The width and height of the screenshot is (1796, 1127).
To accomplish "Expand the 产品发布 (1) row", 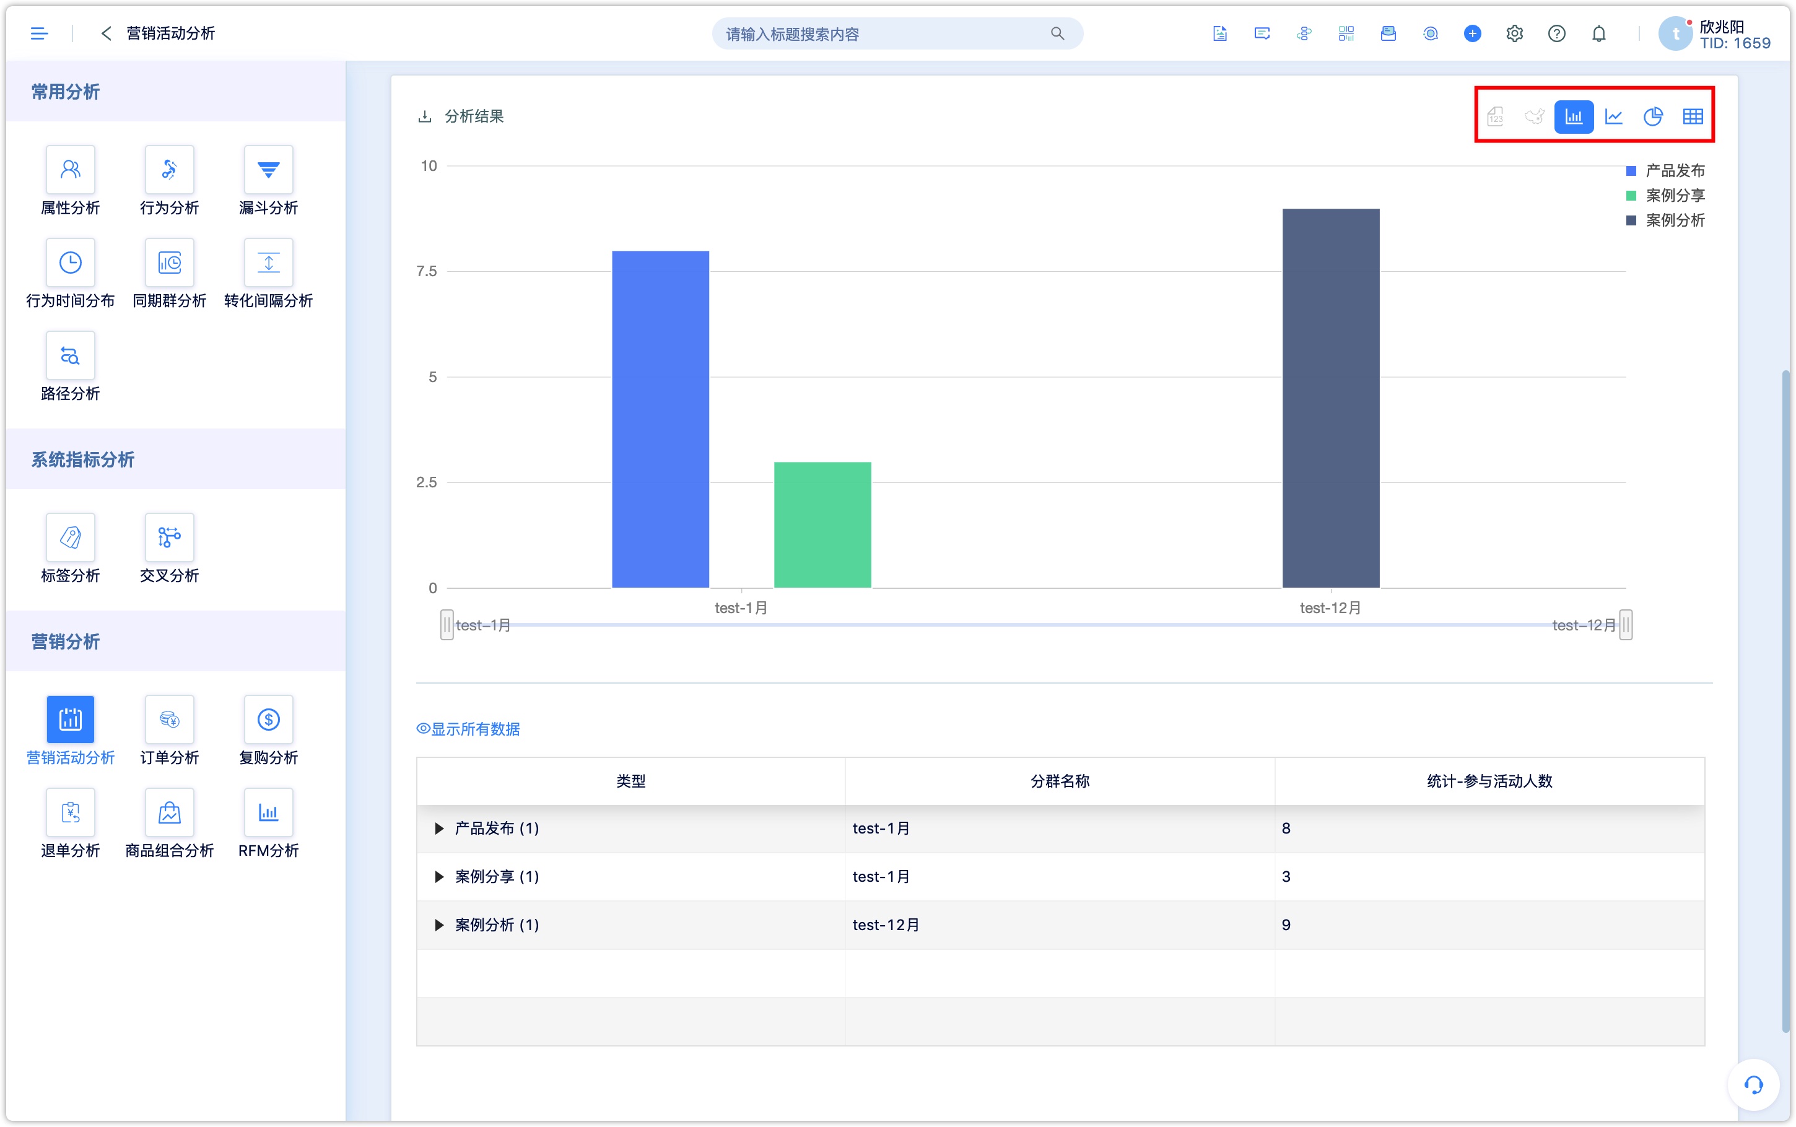I will pyautogui.click(x=439, y=828).
